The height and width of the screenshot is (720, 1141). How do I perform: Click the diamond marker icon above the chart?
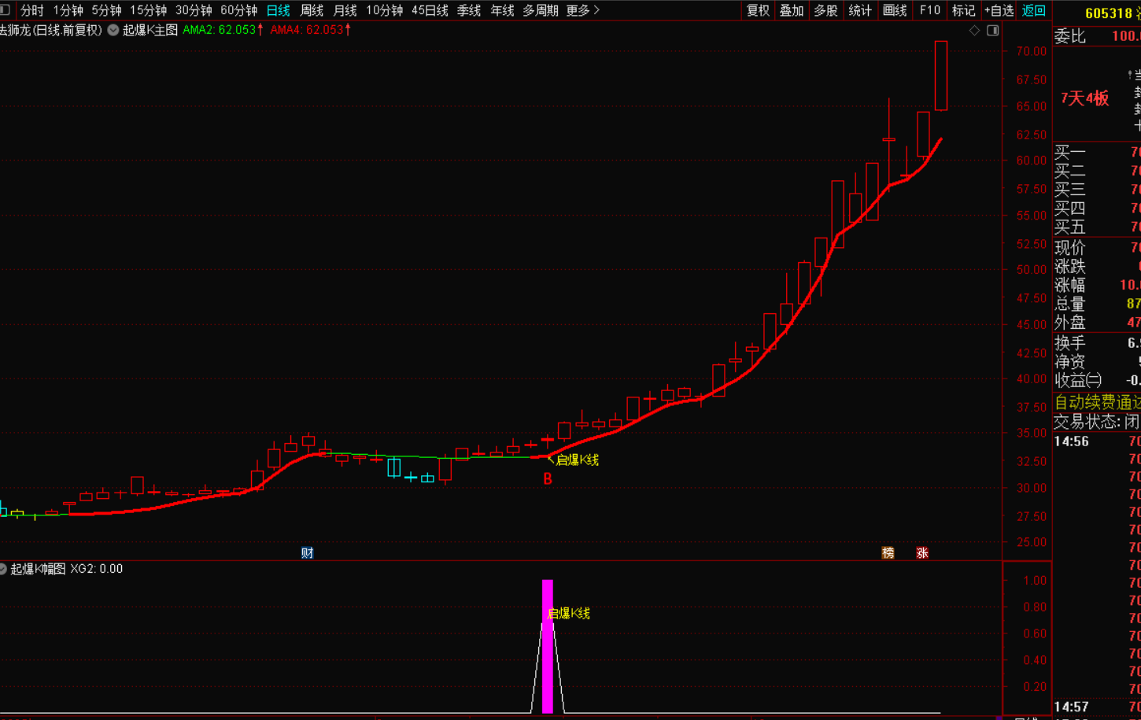coord(974,30)
